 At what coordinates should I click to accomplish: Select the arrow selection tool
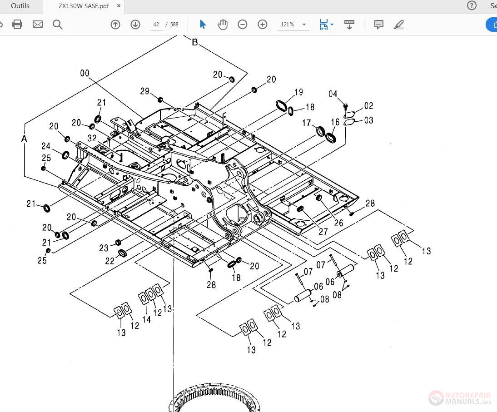click(203, 25)
